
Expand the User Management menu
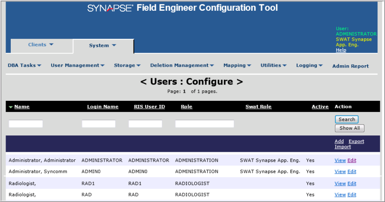click(78, 66)
